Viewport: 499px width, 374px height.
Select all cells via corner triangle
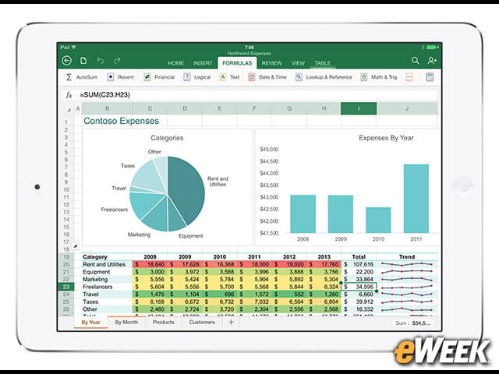tap(69, 110)
